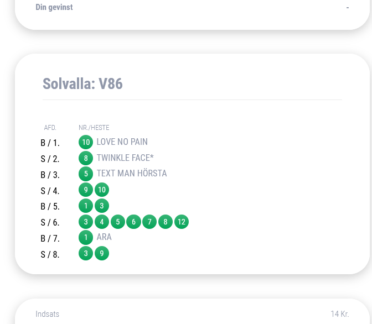This screenshot has height=324, width=372.
Task: Click horse 3 in row B / 5.
Action: (102, 206)
